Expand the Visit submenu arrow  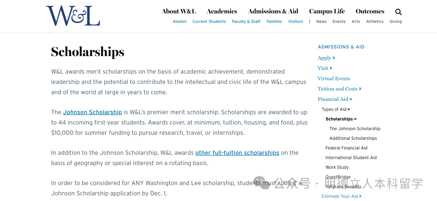(331, 68)
